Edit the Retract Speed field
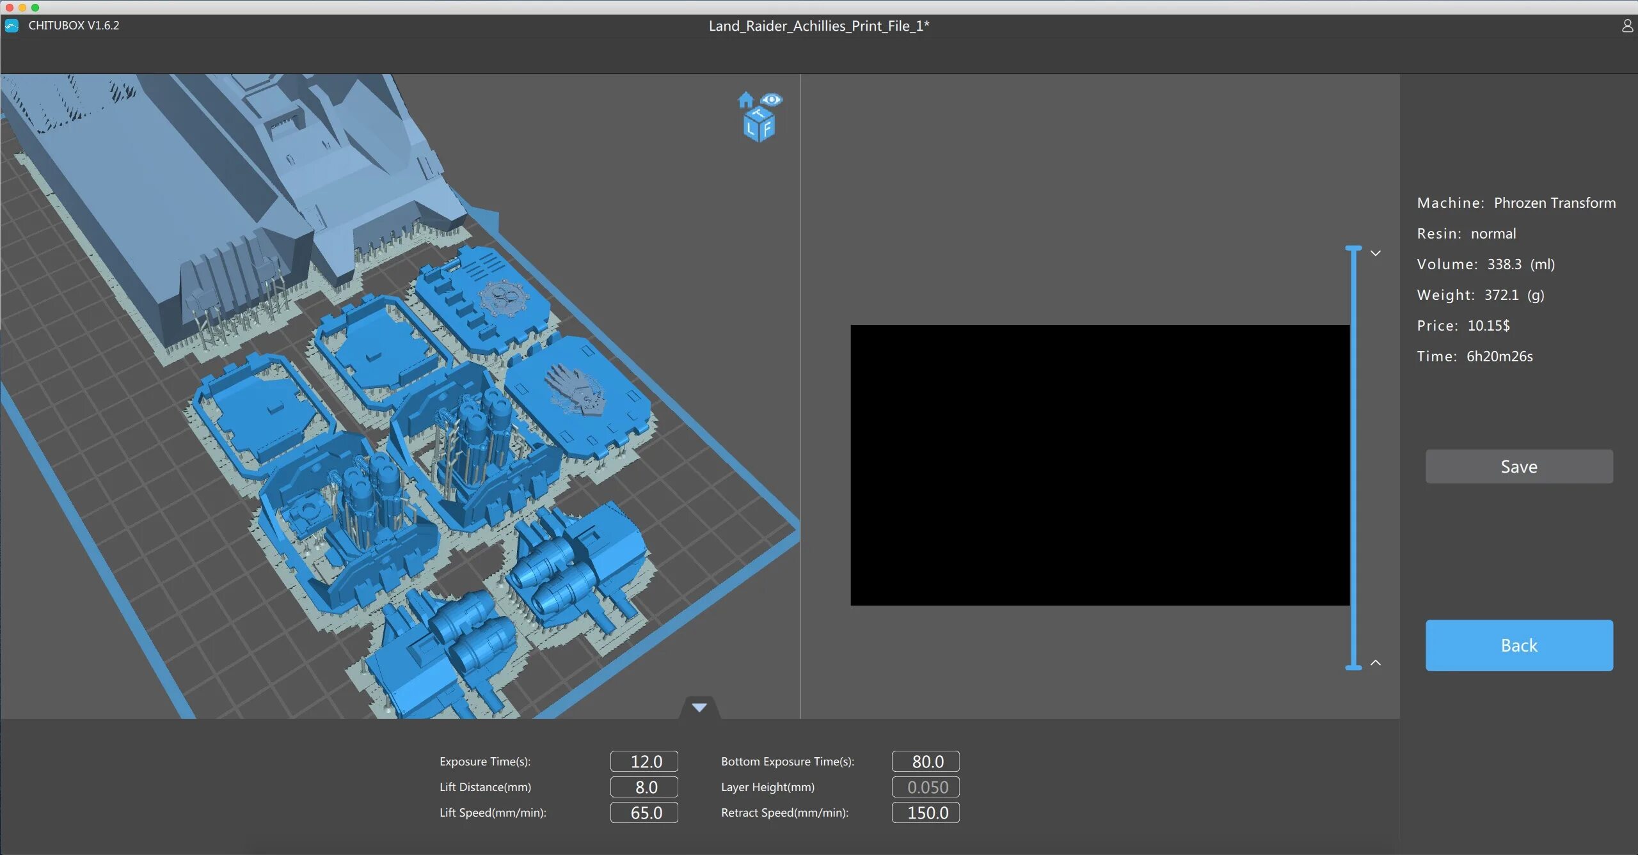This screenshot has width=1638, height=855. 925,812
